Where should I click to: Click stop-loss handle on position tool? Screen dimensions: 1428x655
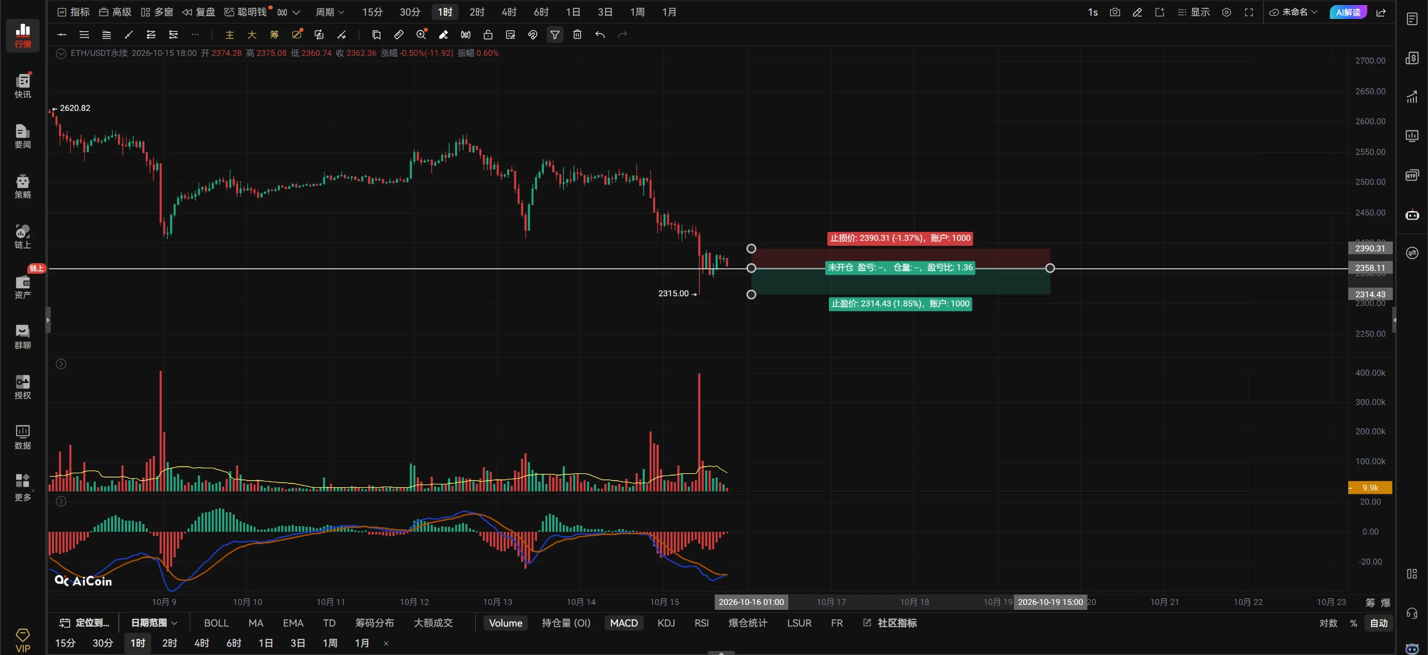pos(751,249)
